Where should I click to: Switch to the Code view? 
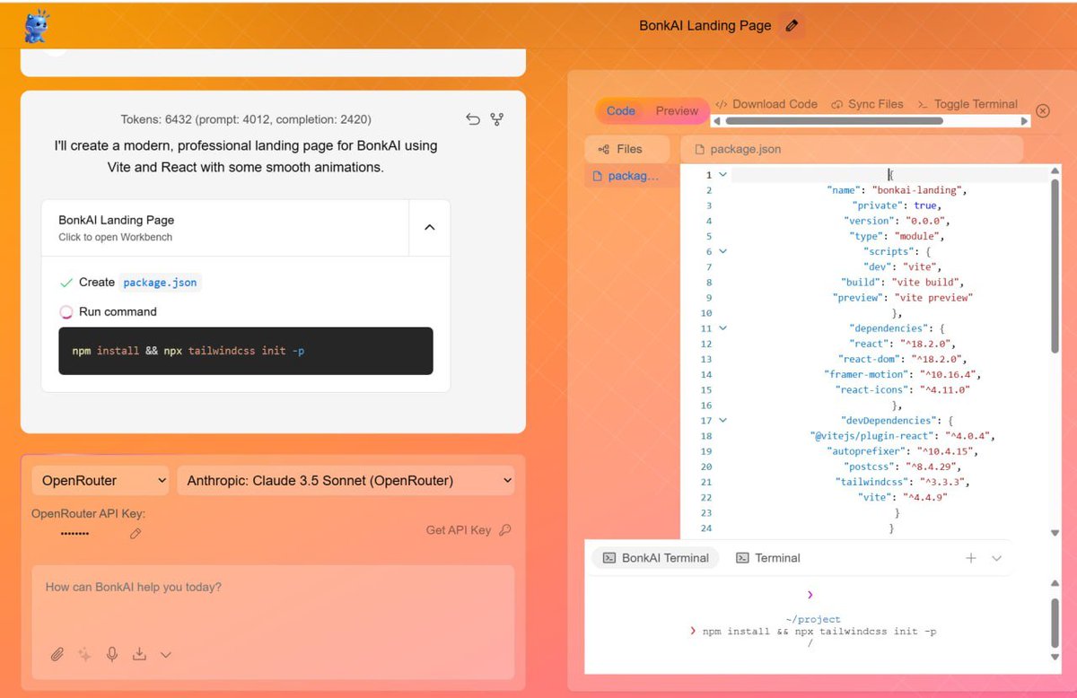click(621, 111)
